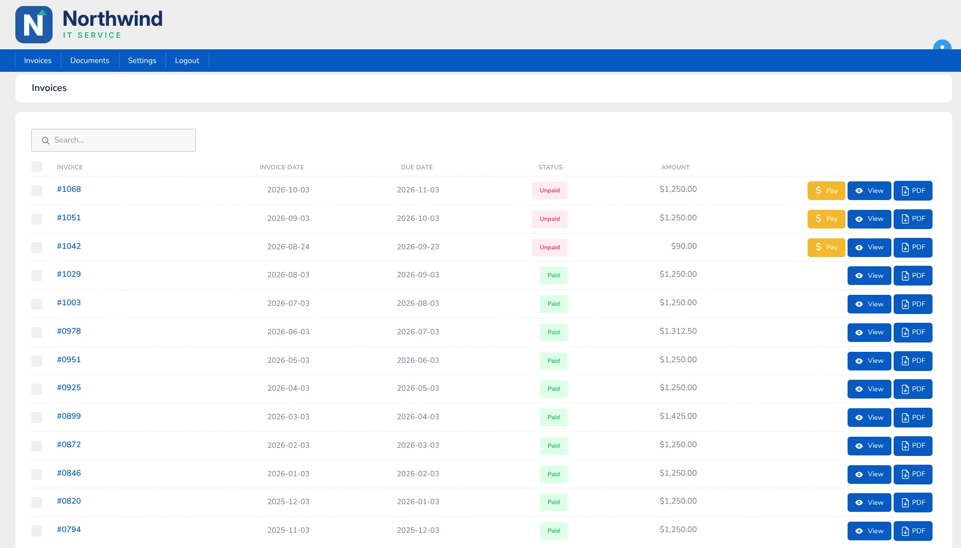The image size is (961, 548).
Task: Click the Unpaid status badge for #1068
Action: click(550, 191)
